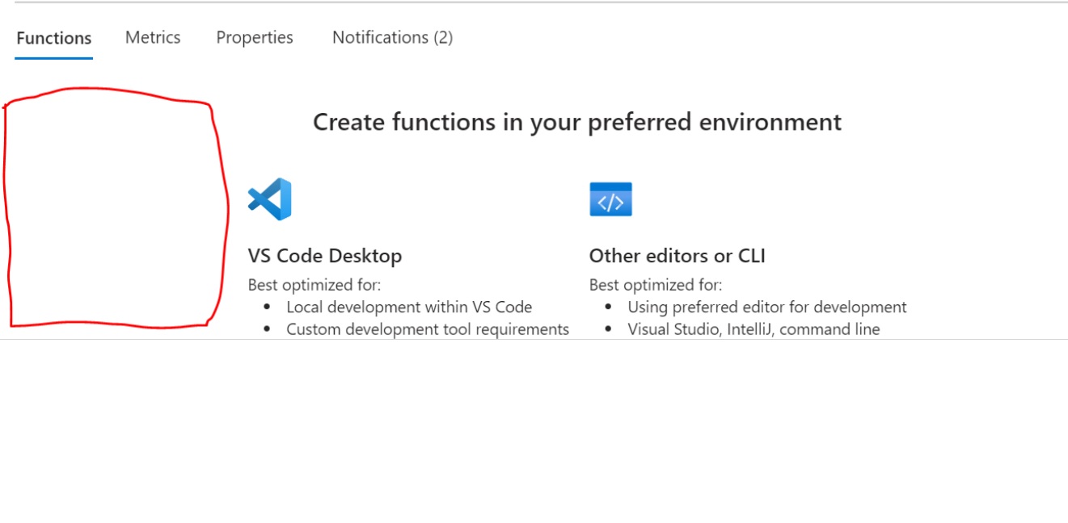Click Best optimized for under VS Code Desktop

pos(314,285)
